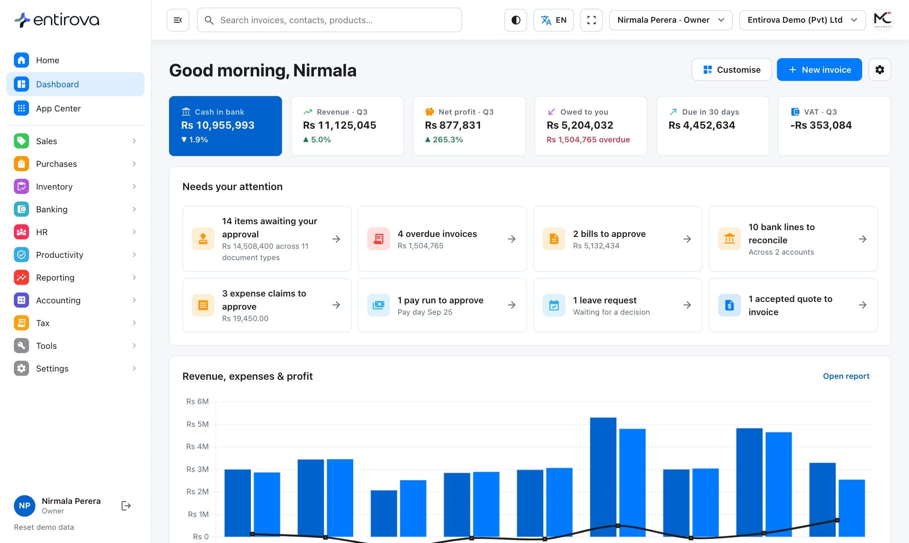Click the Customise button
909x543 pixels.
pos(731,70)
